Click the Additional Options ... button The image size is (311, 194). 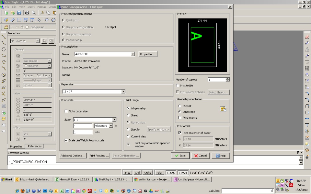(x=73, y=156)
